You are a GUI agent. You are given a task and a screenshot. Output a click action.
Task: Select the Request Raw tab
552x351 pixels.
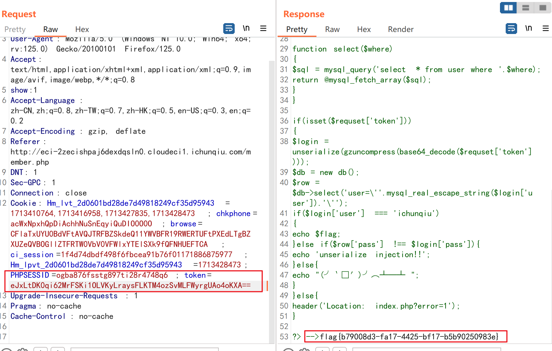click(x=50, y=29)
